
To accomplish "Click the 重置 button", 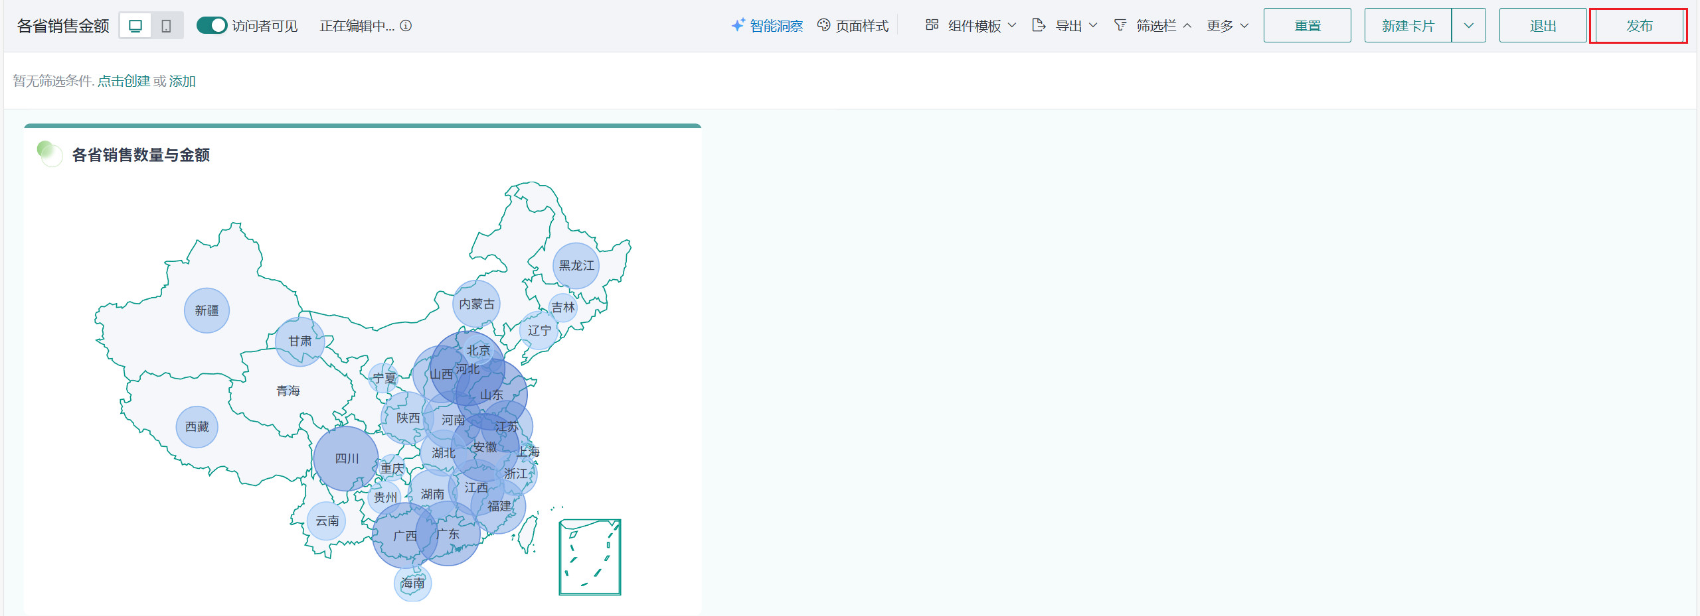I will coord(1307,26).
